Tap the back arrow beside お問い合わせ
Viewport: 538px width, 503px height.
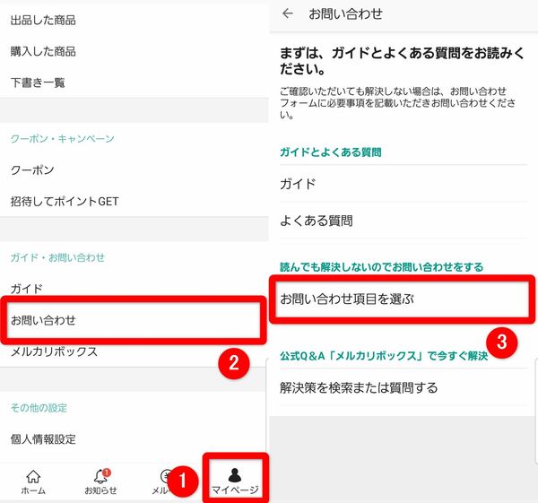point(288,13)
